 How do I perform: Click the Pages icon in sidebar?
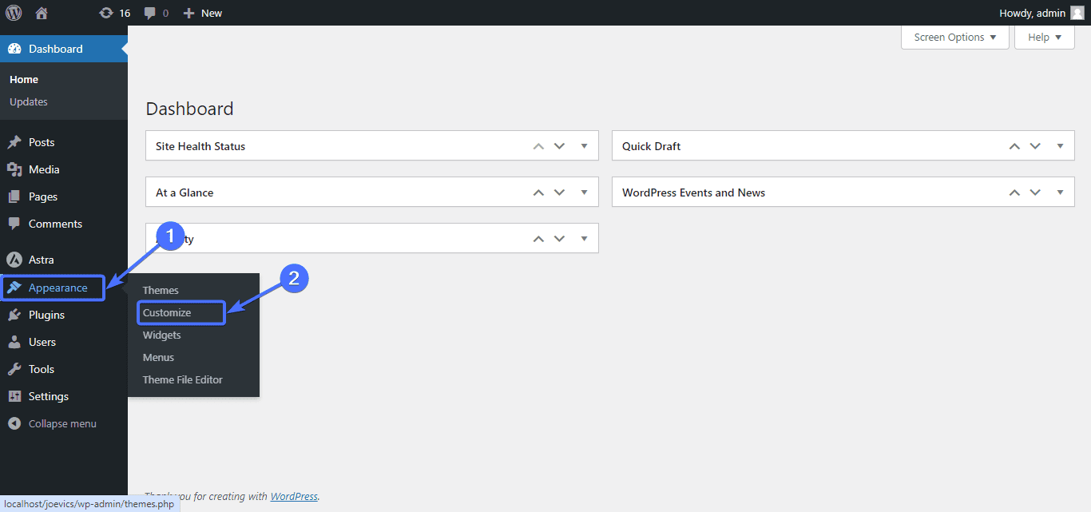14,196
